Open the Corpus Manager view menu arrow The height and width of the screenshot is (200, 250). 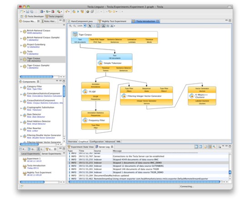(x=64, y=25)
